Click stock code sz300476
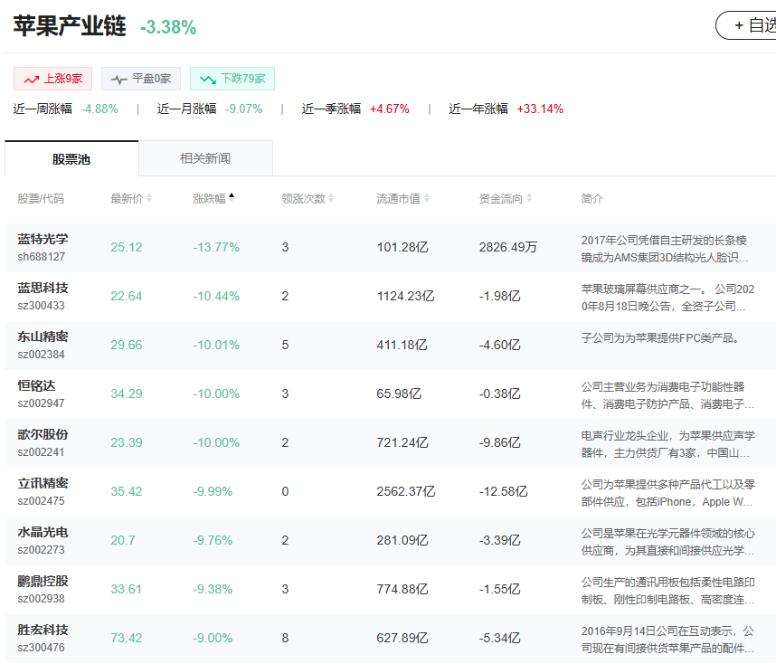 pyautogui.click(x=41, y=648)
